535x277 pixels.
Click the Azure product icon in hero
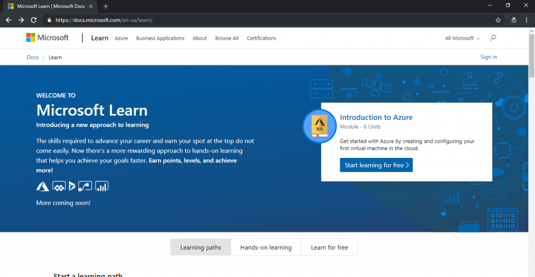coord(43,186)
